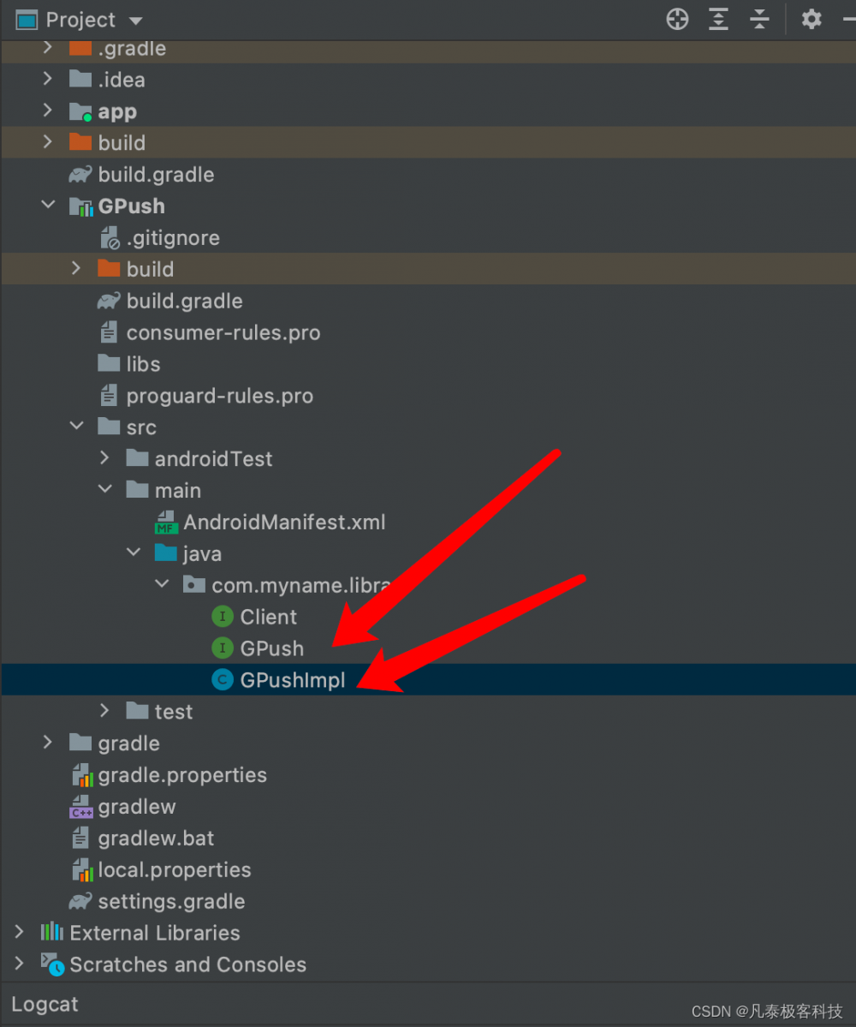
Task: Click the .gitignore file icon
Action: click(x=110, y=238)
